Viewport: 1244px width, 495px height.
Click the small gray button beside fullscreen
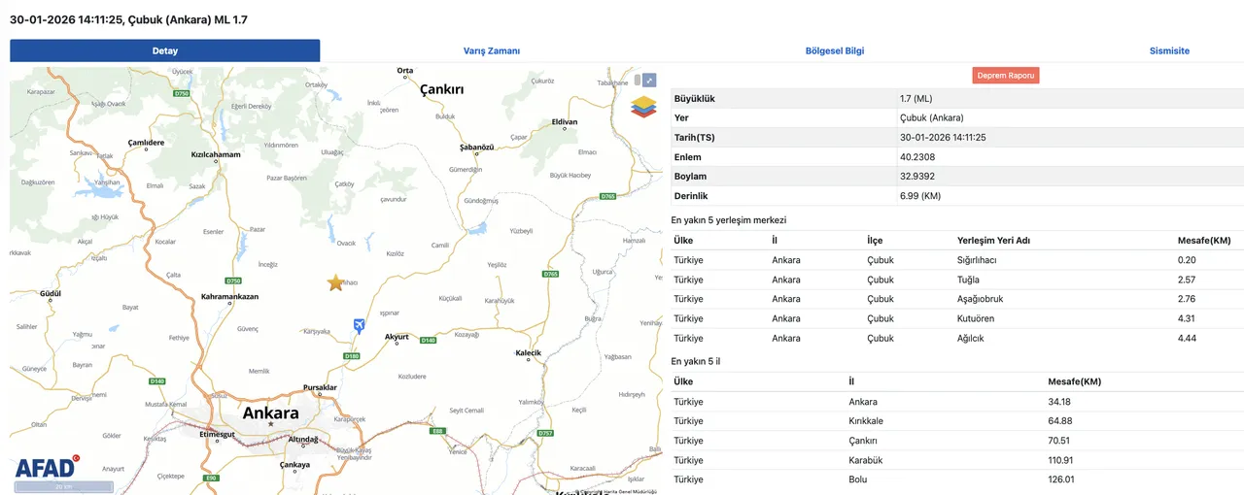[638, 80]
